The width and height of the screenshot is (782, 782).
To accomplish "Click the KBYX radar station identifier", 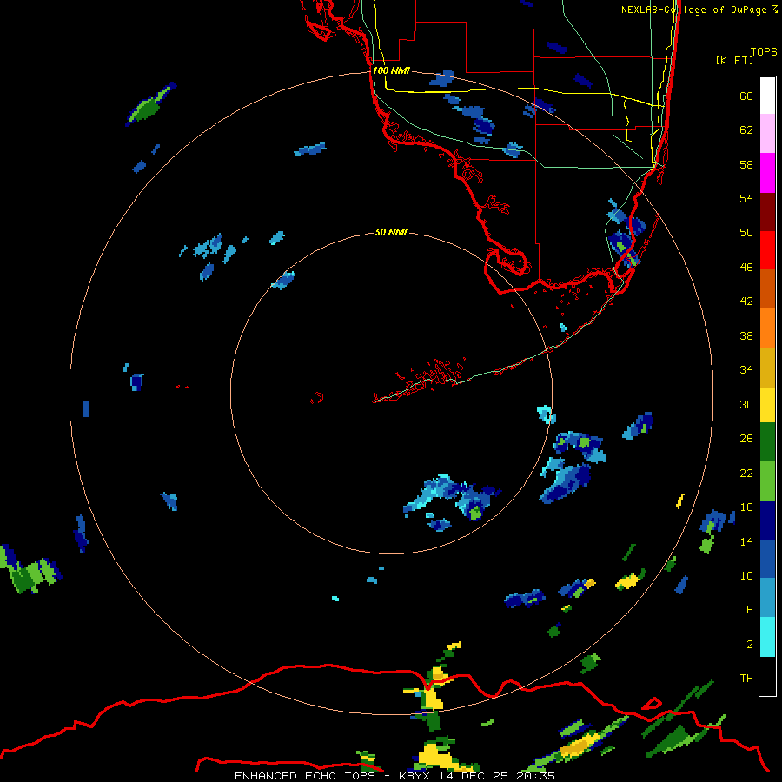I will coord(414,776).
